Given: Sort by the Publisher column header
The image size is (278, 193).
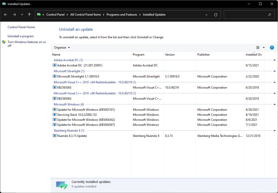Looking at the screenshot, I should [x=220, y=55].
